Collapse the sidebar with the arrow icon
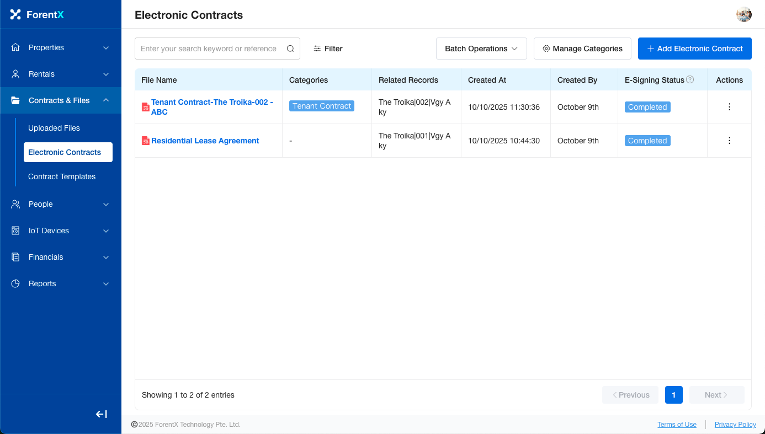Image resolution: width=765 pixels, height=434 pixels. 102,414
